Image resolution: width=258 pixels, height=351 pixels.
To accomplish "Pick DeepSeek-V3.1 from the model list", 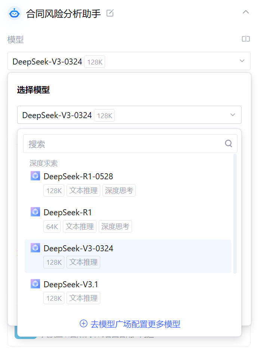I will click(71, 284).
